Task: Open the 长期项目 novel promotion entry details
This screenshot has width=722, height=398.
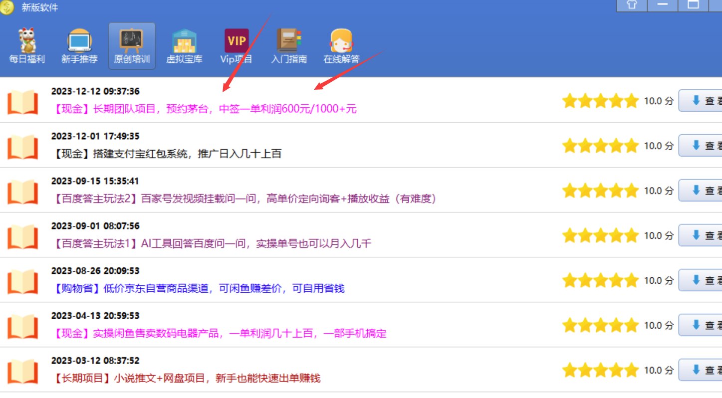Action: point(185,378)
